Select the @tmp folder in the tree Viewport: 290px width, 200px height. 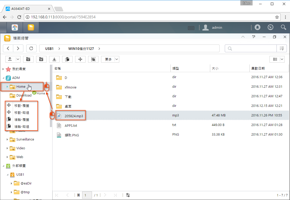click(x=25, y=192)
